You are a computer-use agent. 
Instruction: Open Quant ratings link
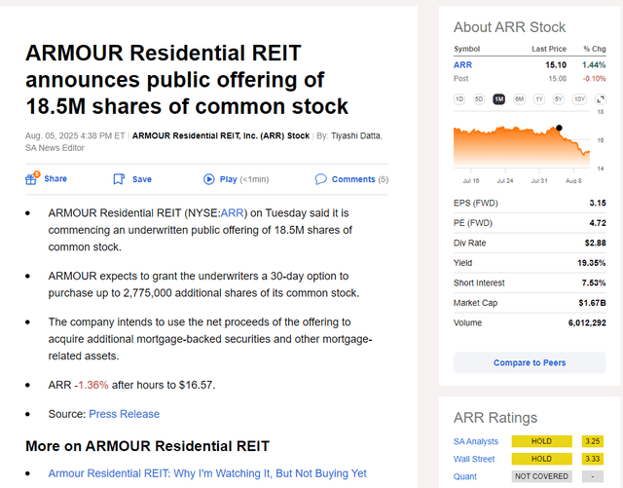click(465, 476)
